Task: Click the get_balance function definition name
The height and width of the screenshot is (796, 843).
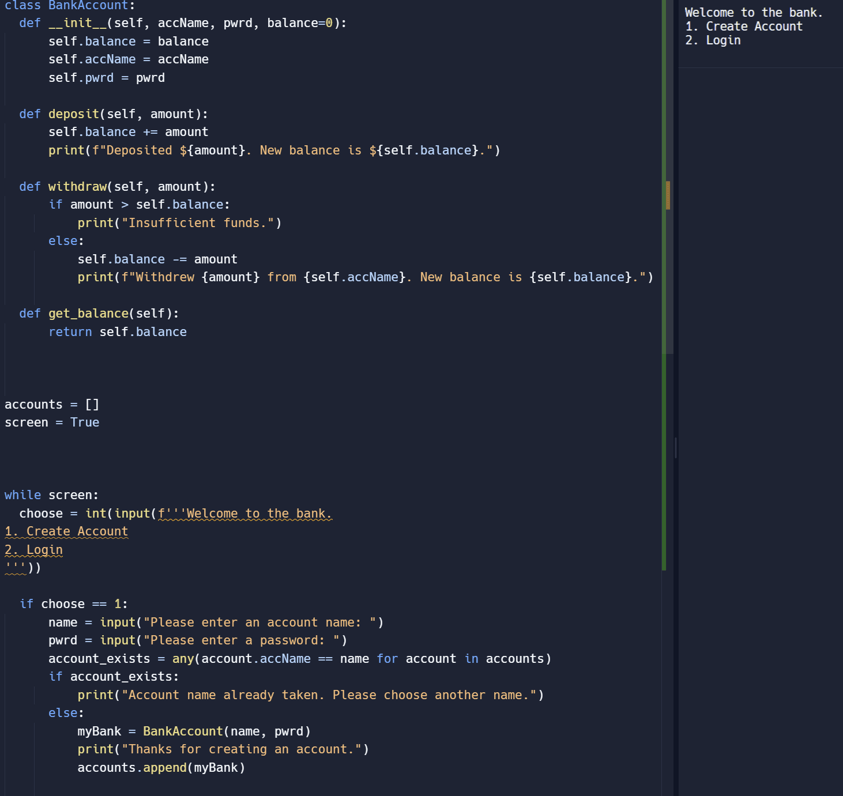Action: click(x=88, y=314)
